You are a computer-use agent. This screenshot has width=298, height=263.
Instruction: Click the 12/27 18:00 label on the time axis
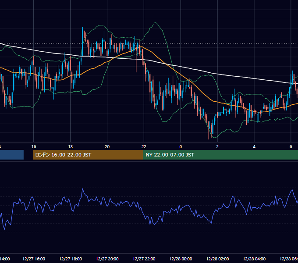point(71,259)
